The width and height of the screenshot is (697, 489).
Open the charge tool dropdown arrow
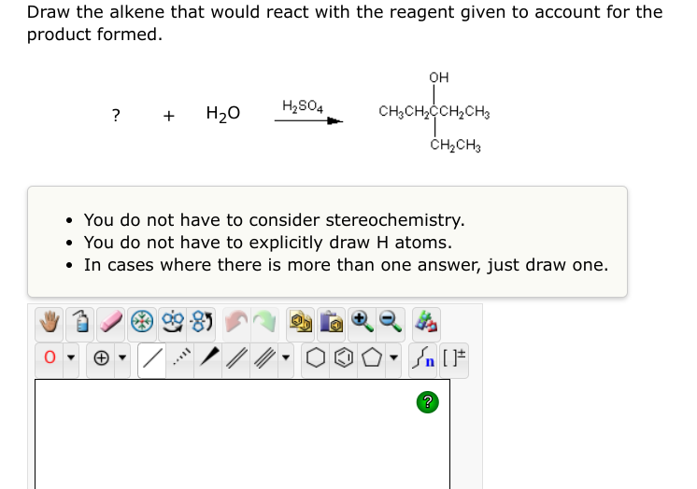click(122, 357)
